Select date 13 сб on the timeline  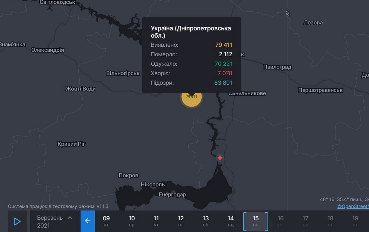tap(206, 222)
